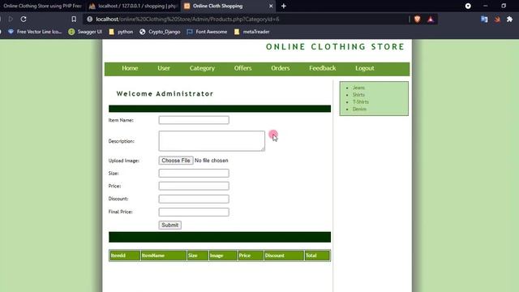Focus the Size input field

tap(194, 173)
